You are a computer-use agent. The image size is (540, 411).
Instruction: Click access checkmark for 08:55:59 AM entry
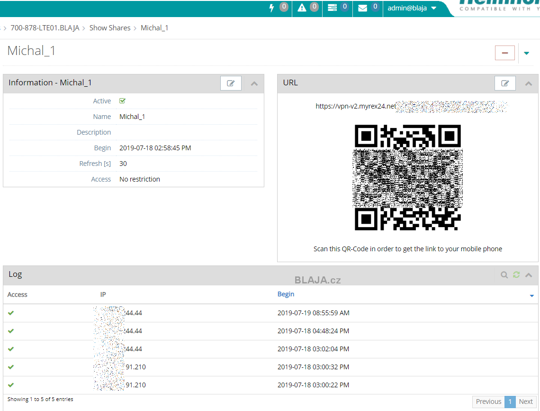(x=11, y=313)
